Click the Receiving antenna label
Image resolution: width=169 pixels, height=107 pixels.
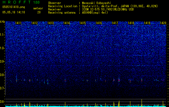tap(62, 13)
